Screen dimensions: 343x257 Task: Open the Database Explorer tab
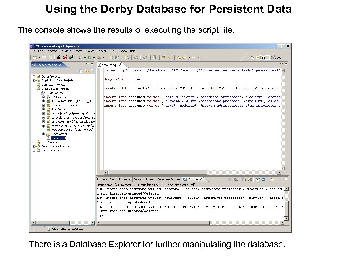point(169,179)
